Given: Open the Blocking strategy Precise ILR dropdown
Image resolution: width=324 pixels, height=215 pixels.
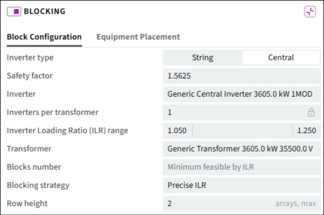Looking at the screenshot, I should [242, 185].
